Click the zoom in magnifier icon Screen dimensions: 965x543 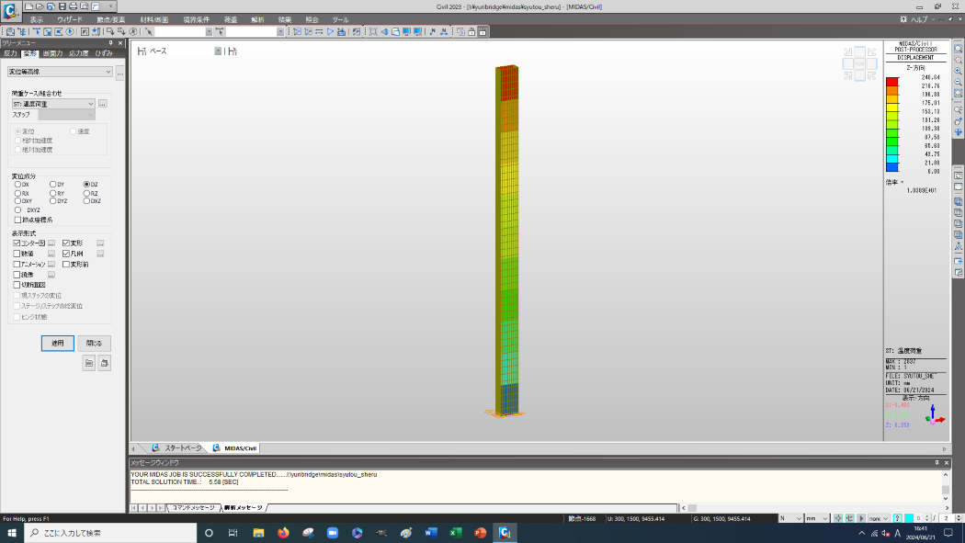959,72
